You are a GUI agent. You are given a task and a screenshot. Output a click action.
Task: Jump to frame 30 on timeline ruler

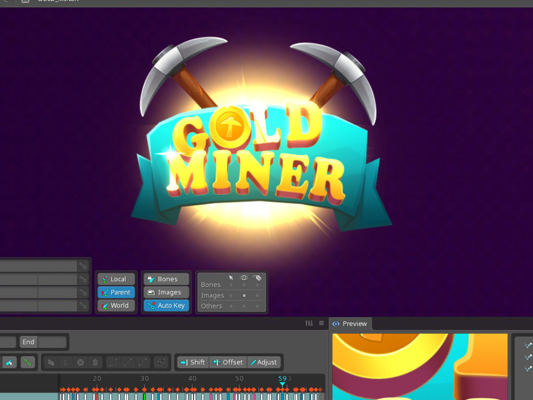coord(145,379)
